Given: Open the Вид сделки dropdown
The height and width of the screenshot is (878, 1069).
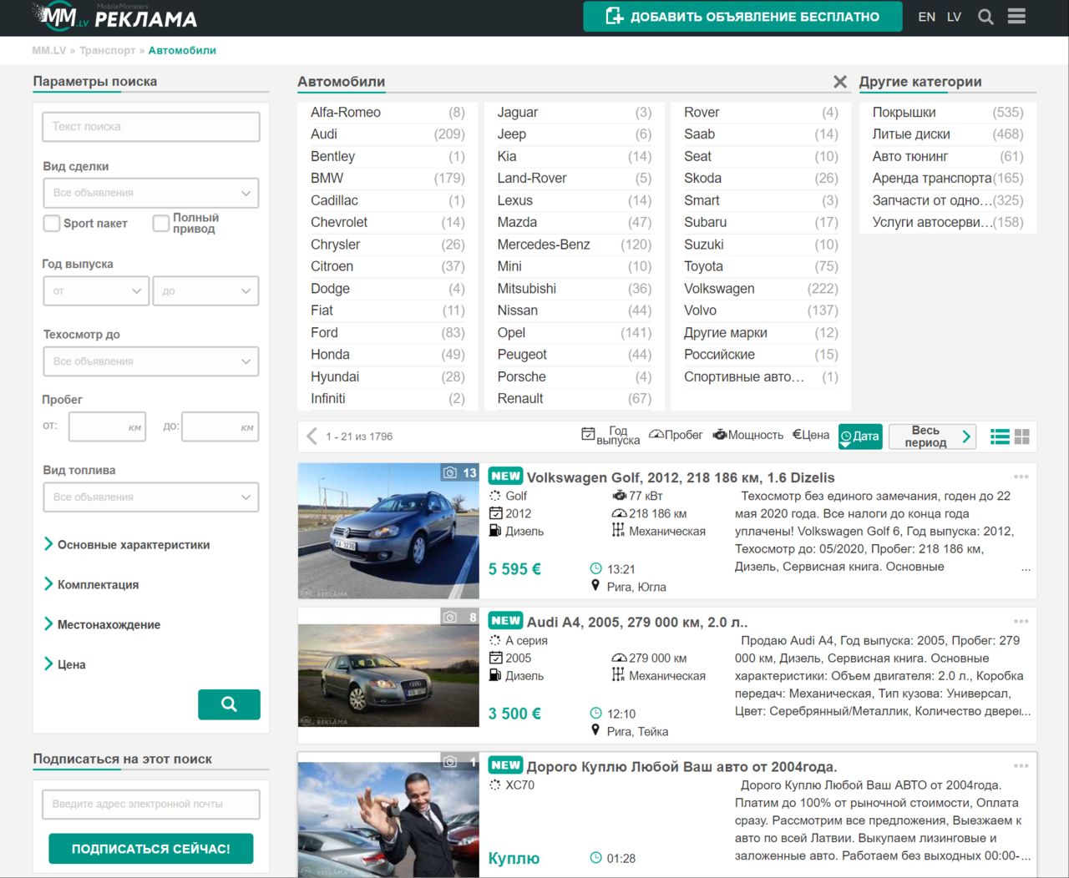Looking at the screenshot, I should pos(151,193).
